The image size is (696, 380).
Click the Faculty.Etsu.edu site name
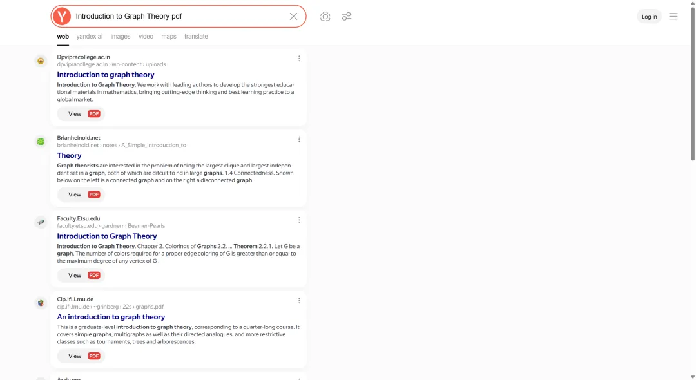coord(79,218)
